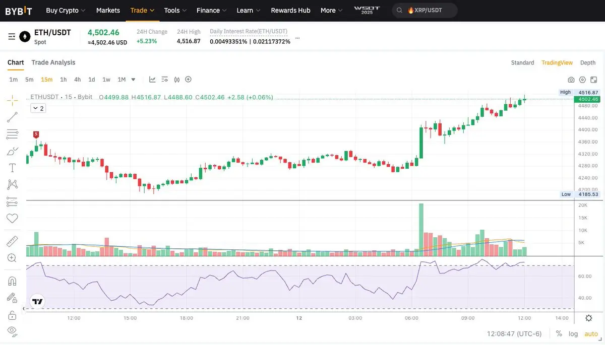This screenshot has width=605, height=345.
Task: Switch to TradingView chart view
Action: pyautogui.click(x=557, y=63)
